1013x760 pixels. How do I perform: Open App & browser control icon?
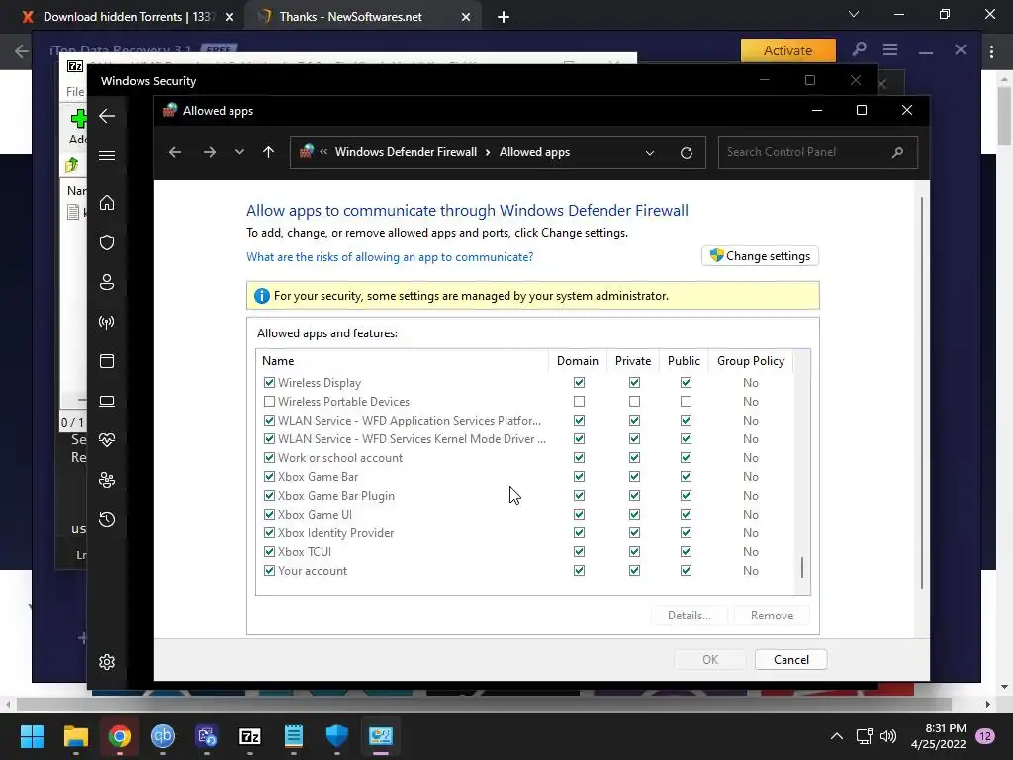(107, 361)
